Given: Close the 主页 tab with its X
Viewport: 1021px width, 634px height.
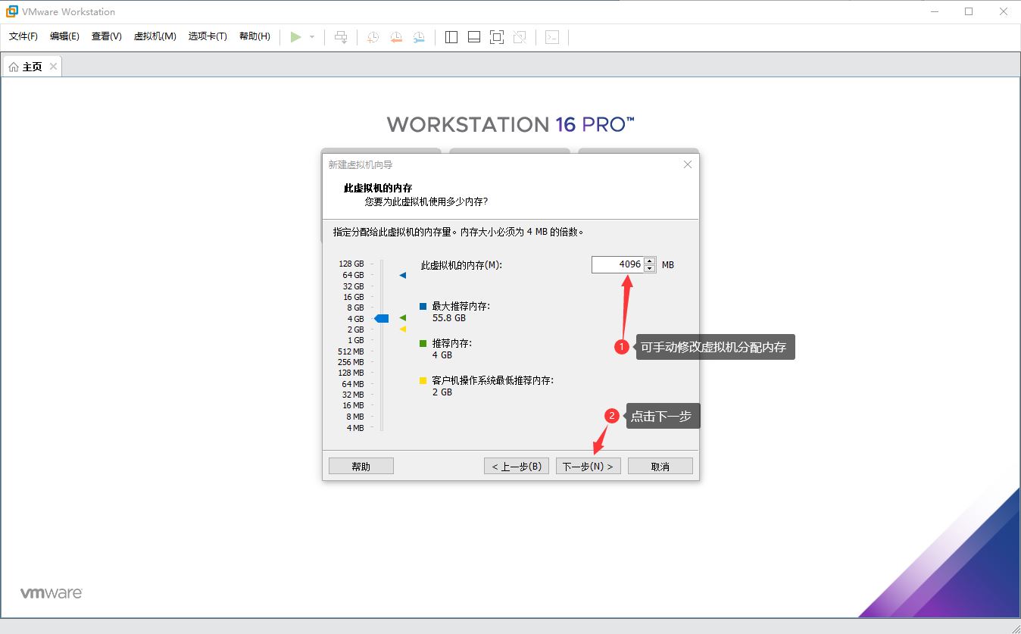Looking at the screenshot, I should coord(53,67).
